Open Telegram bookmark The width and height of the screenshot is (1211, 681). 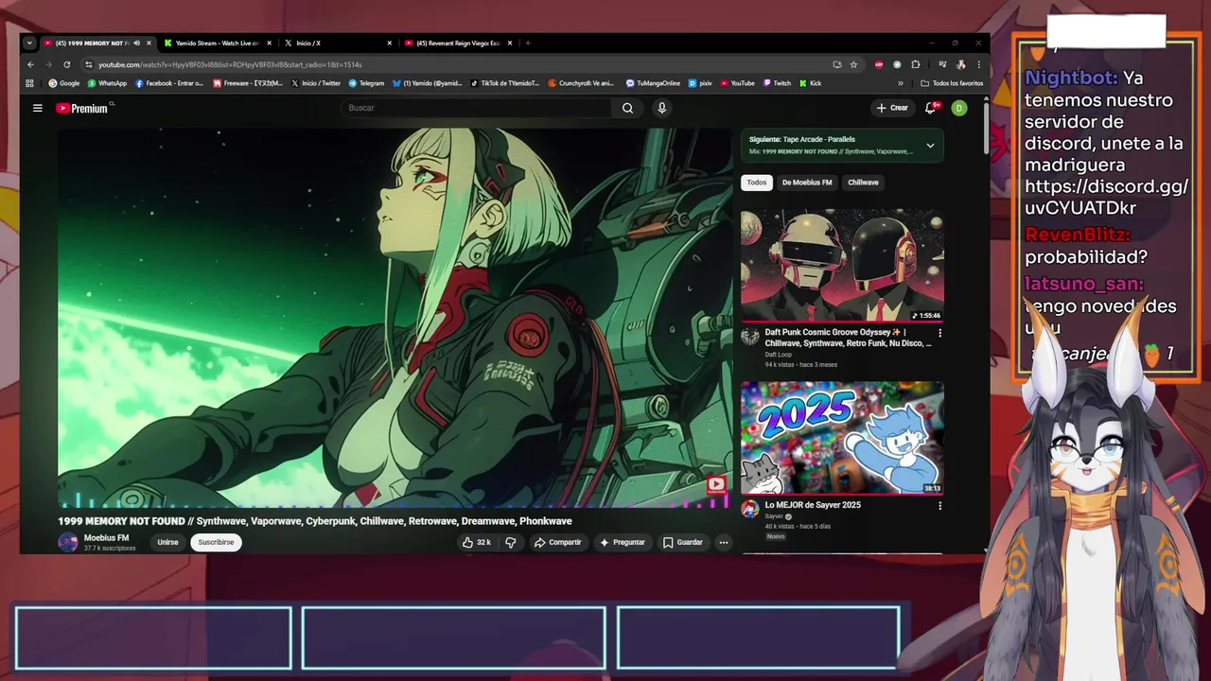click(x=366, y=83)
